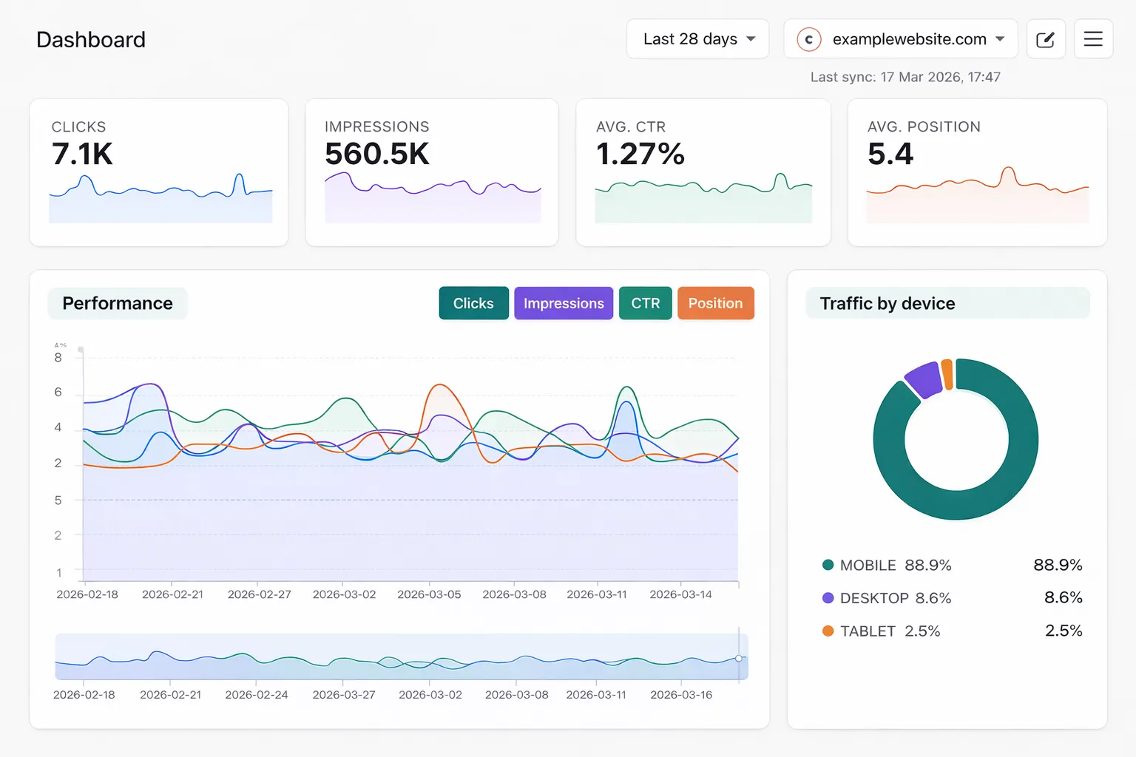The image size is (1136, 757).
Task: Toggle the CTR series button
Action: 645,303
